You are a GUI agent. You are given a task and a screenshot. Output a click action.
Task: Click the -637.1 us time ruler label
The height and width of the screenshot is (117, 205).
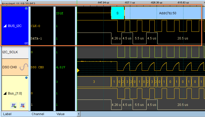coord(130,2)
